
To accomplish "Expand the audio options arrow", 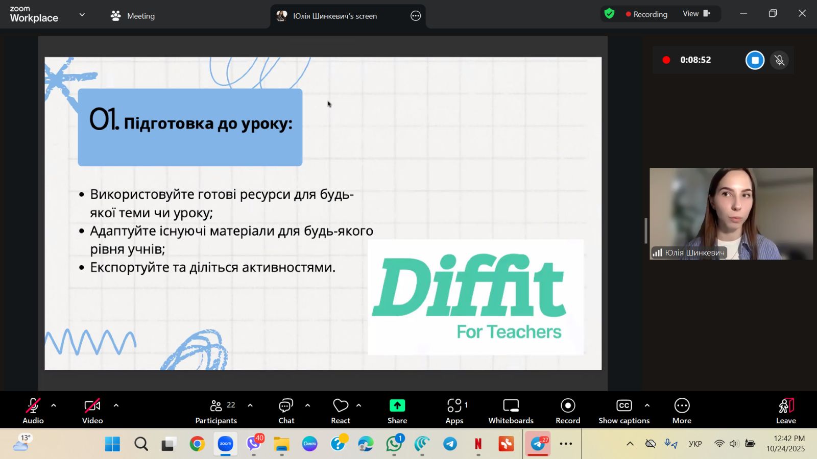I will [x=54, y=405].
